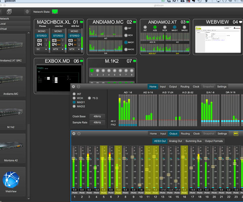This screenshot has height=202, width=243.
Task: Open the MTX dropdown under AES Out
Action: 74,49
